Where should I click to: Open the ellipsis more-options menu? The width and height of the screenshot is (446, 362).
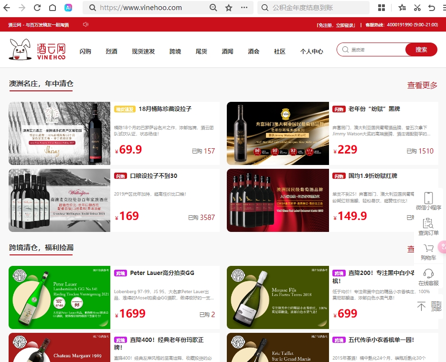[244, 8]
